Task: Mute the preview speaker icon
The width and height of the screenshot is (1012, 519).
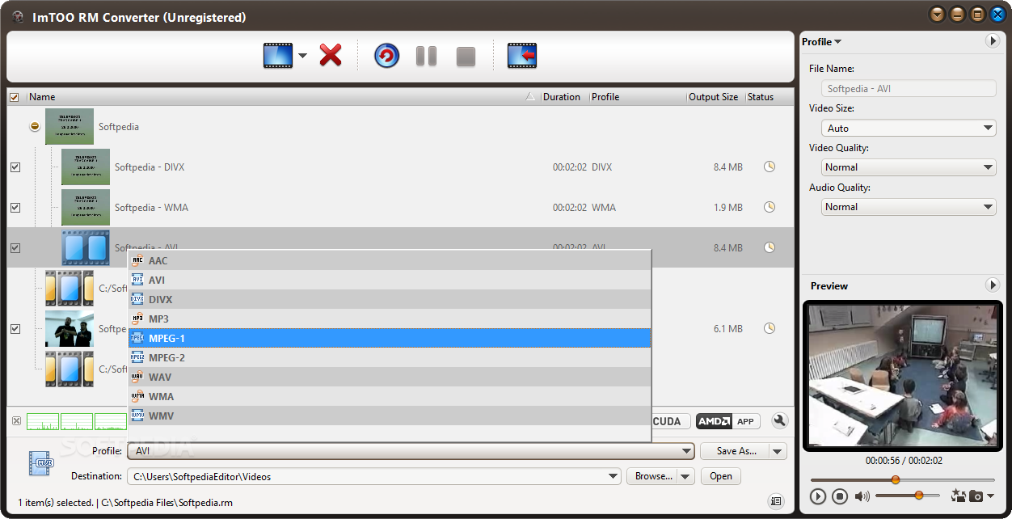Action: pyautogui.click(x=862, y=496)
